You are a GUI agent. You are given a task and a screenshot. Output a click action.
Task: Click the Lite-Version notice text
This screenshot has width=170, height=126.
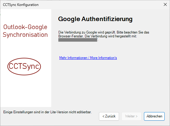pos(47,112)
